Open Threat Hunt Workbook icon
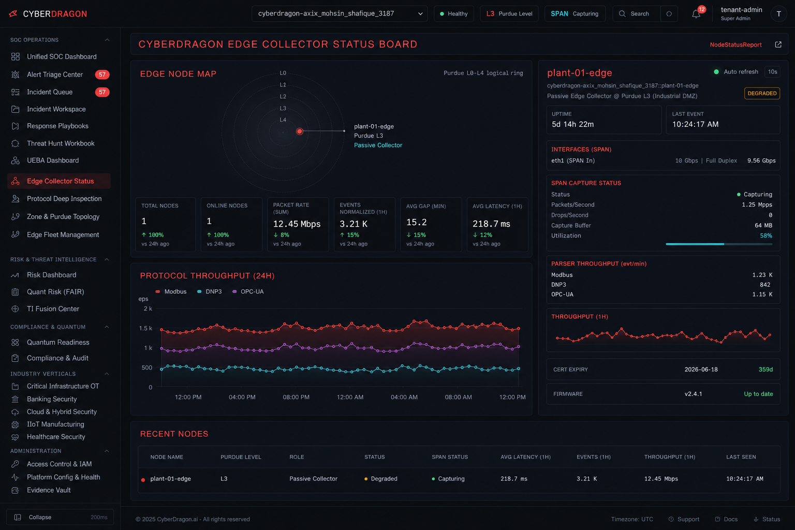The image size is (795, 530). pos(16,143)
